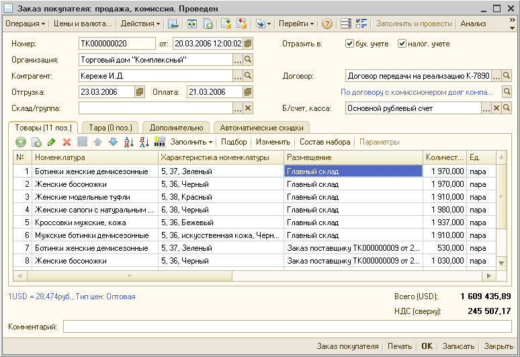Click the help question mark icon
520x357 pixels.
[327, 24]
